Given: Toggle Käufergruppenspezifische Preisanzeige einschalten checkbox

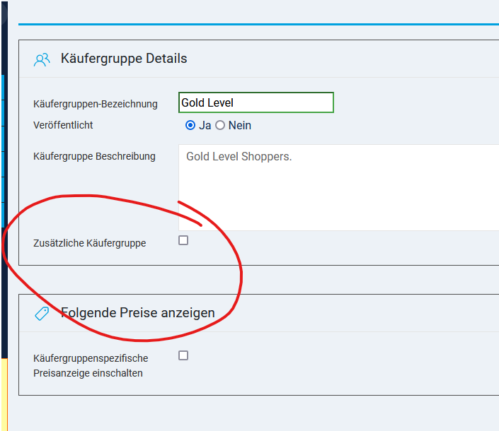Looking at the screenshot, I should tap(183, 355).
